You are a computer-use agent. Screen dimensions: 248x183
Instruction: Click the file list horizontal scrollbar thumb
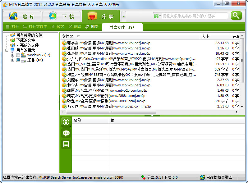pos(111,112)
